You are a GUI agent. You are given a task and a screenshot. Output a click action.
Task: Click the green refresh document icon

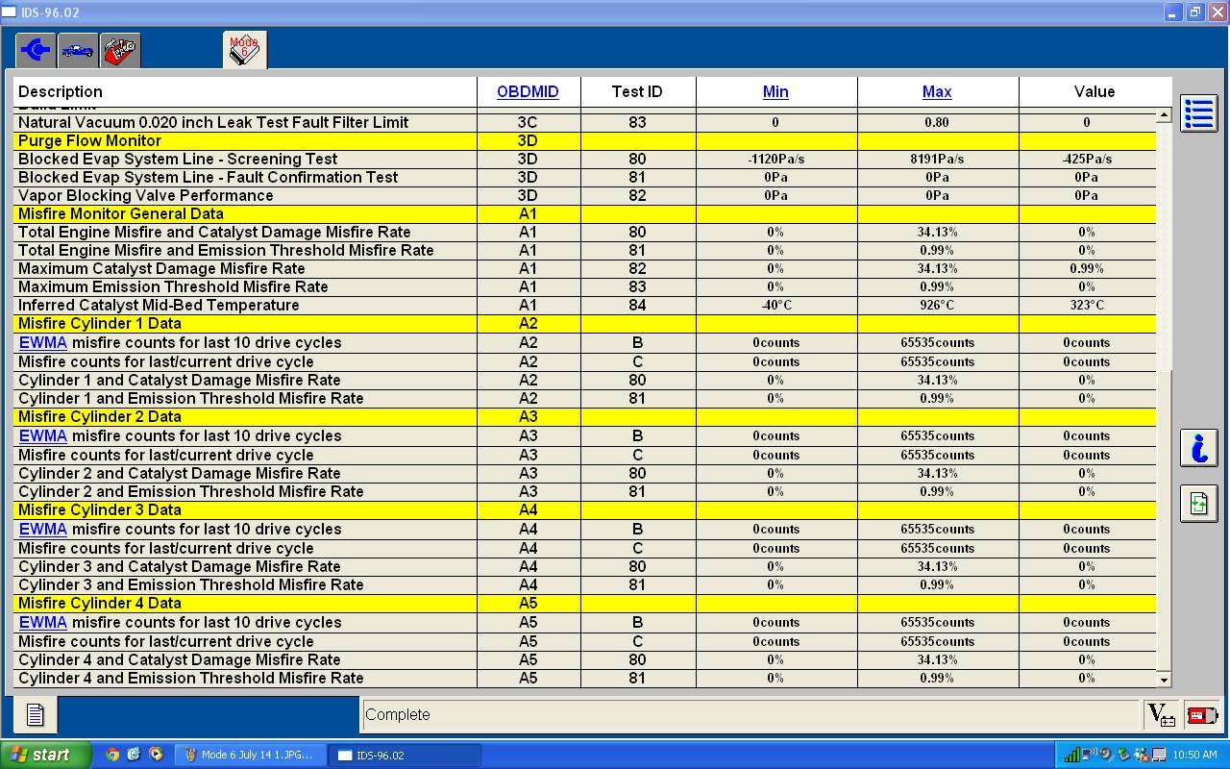[1198, 504]
